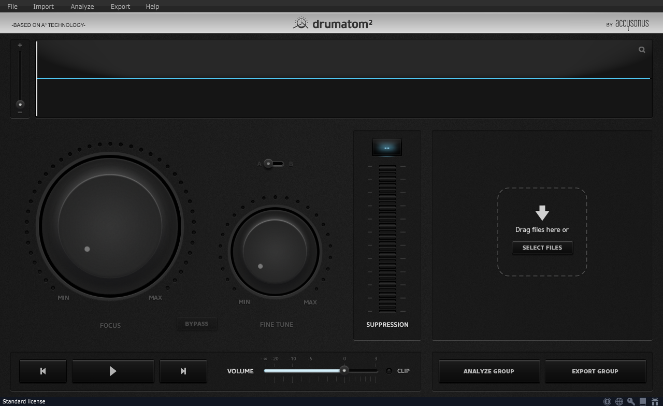Click the SUPPRESSION level meter
This screenshot has width=663, height=406.
tap(387, 239)
